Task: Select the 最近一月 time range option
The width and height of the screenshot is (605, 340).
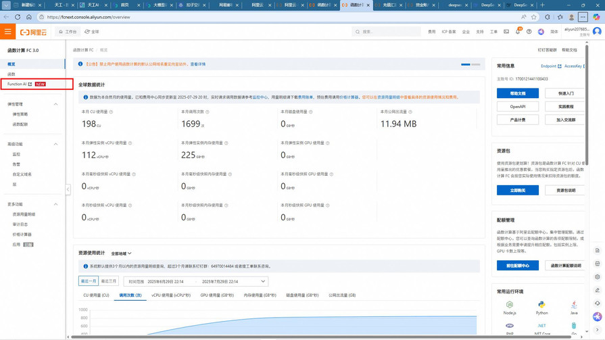Action: pyautogui.click(x=89, y=281)
